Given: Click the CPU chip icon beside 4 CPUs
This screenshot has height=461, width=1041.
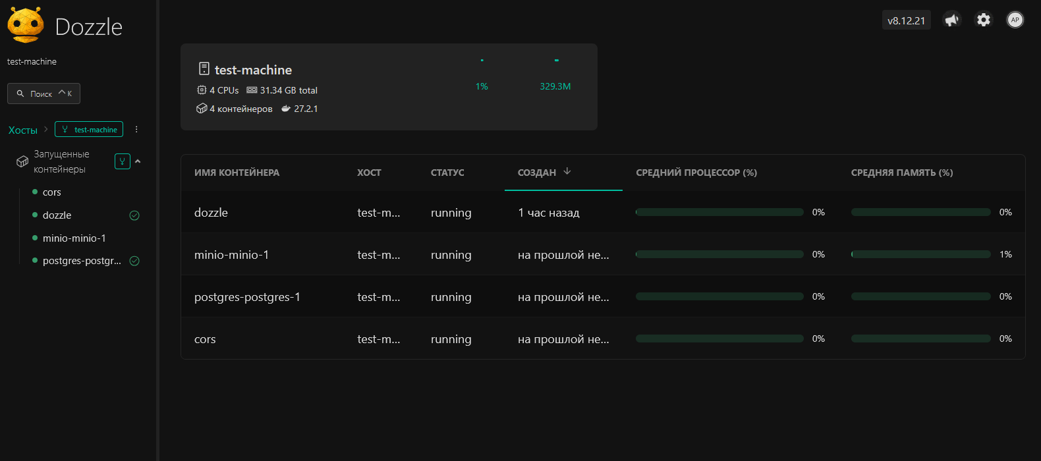Looking at the screenshot, I should pyautogui.click(x=202, y=90).
